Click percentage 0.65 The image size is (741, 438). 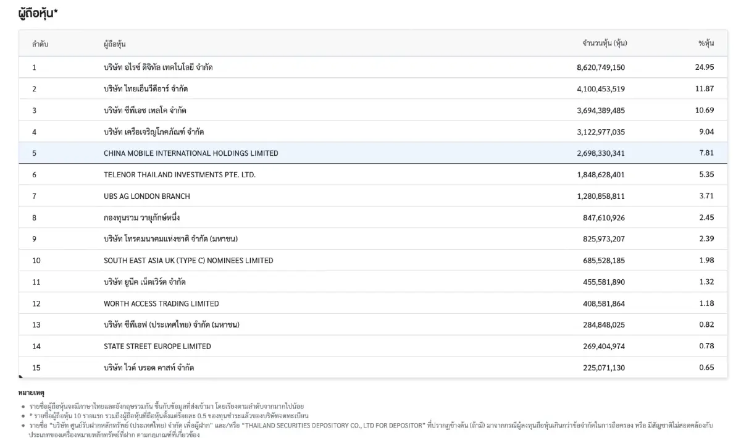click(706, 368)
